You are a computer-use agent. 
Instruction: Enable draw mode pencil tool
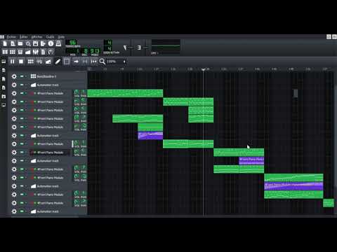58,62
